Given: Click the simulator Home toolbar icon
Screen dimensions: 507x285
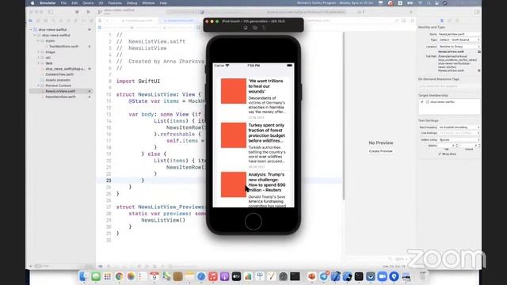Looking at the screenshot, I should (x=246, y=28).
